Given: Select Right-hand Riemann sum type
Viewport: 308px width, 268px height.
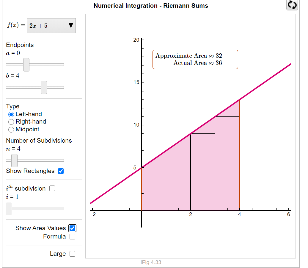Looking at the screenshot, I should [x=11, y=122].
